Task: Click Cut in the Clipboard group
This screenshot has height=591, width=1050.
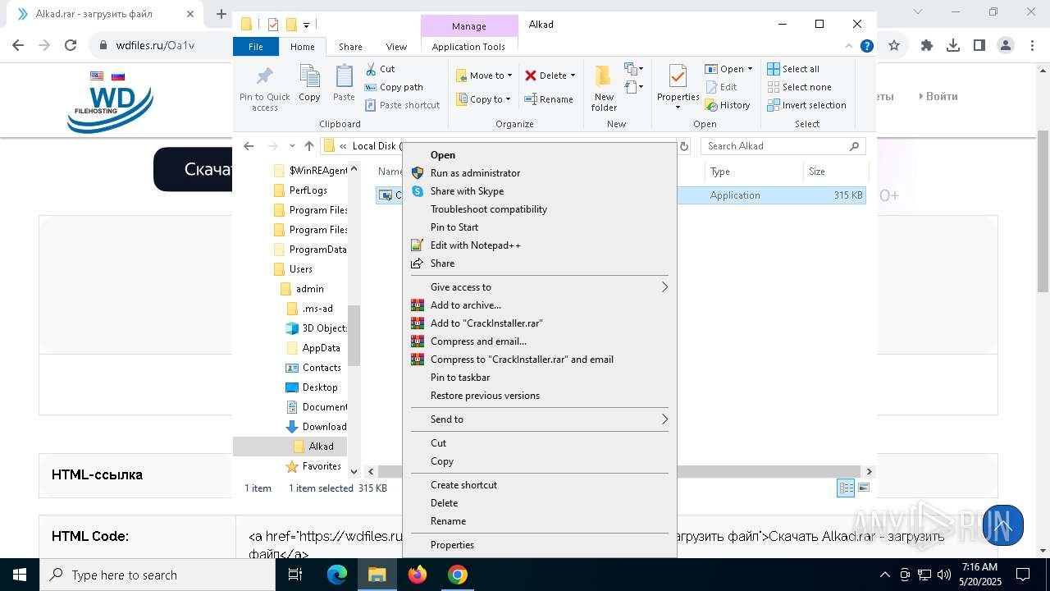Action: click(x=380, y=69)
